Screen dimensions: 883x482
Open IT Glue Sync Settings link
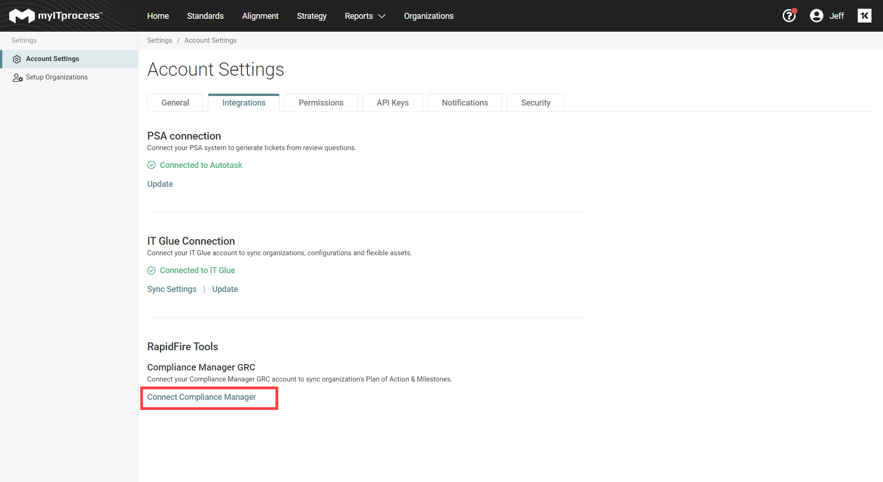172,289
